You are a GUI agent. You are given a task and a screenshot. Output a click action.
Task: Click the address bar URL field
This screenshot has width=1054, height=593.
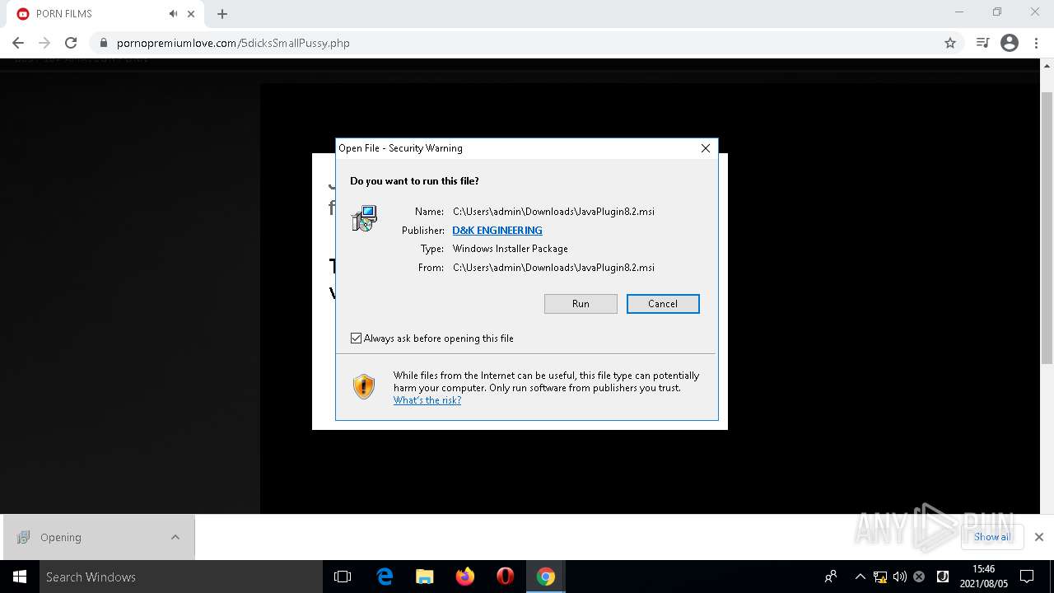527,43
